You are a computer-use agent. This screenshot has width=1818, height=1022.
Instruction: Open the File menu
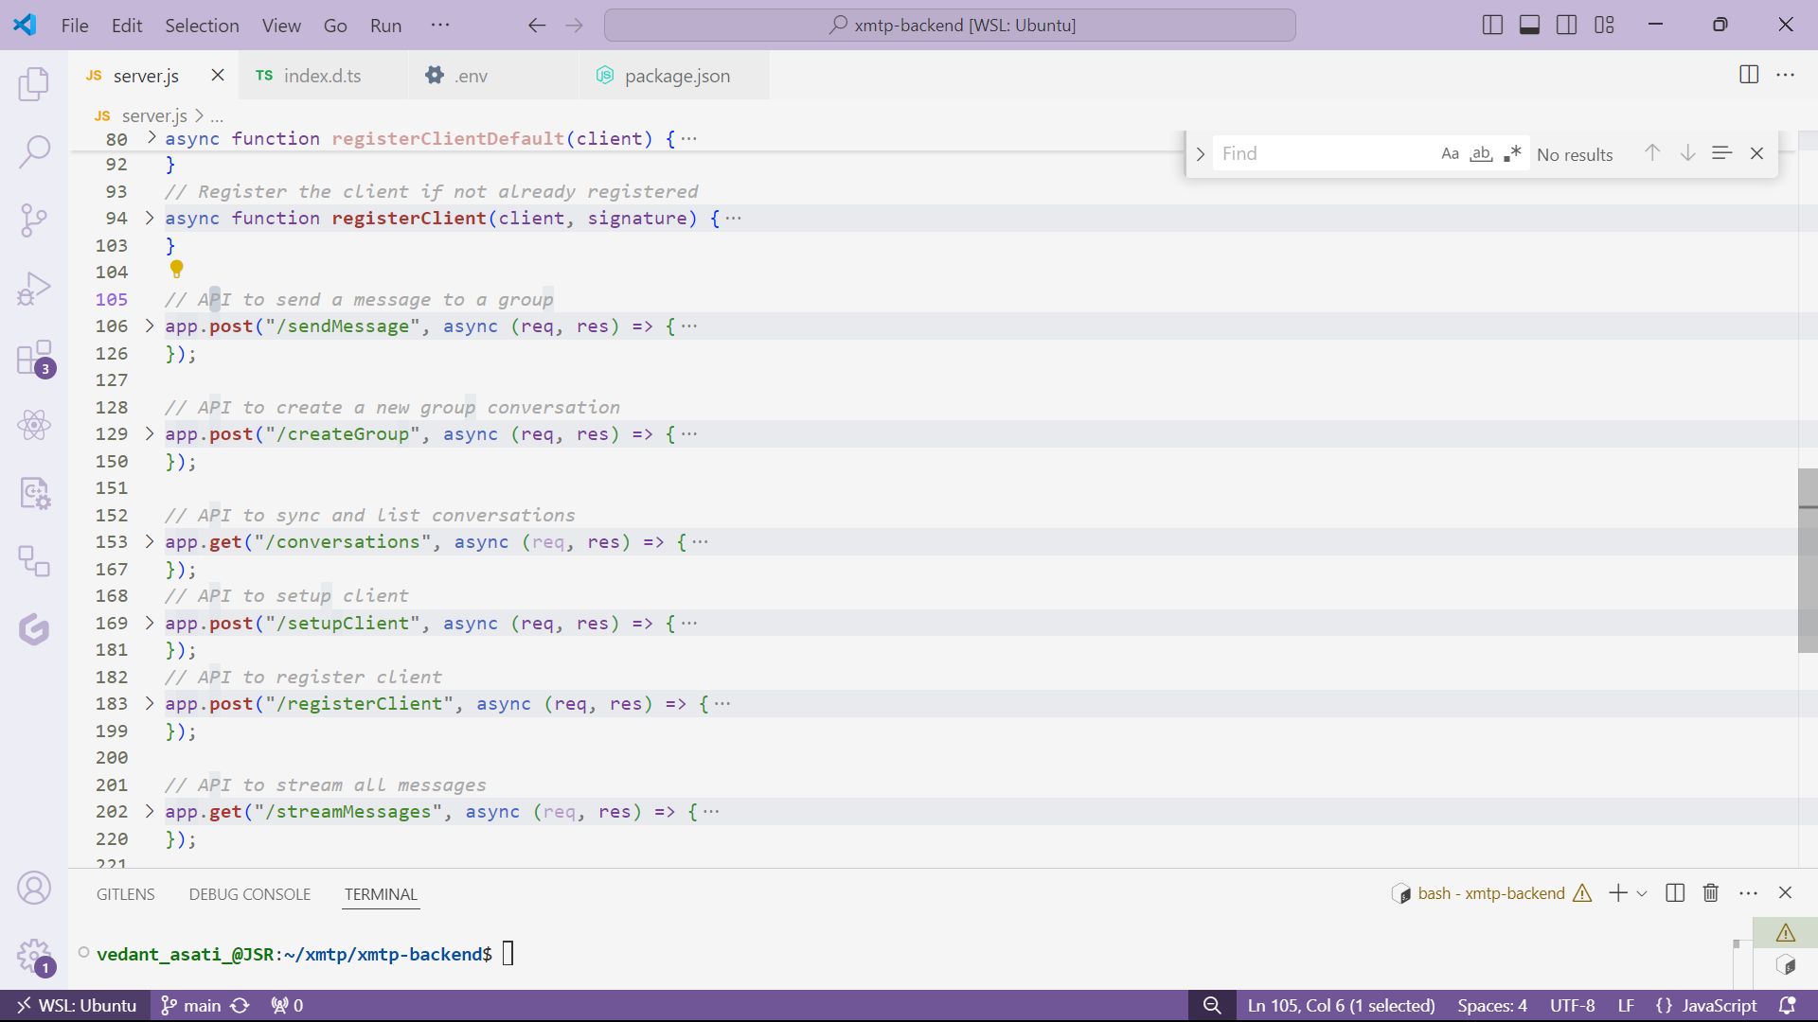pyautogui.click(x=75, y=26)
